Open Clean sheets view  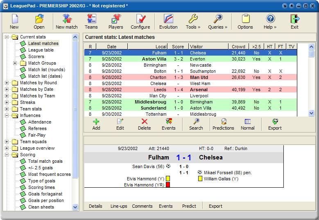click(x=41, y=207)
